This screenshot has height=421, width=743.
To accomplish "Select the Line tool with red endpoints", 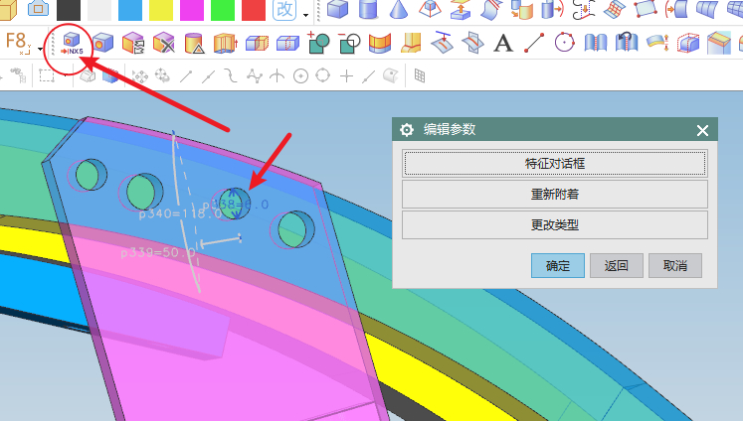I will pyautogui.click(x=534, y=43).
